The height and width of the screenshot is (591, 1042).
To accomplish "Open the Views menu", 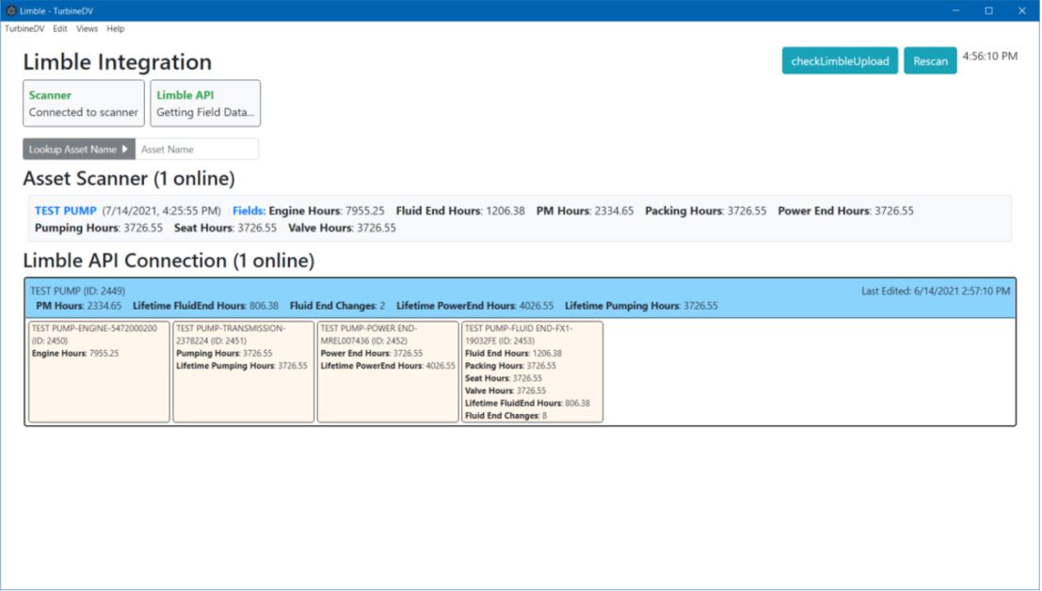I will point(86,28).
